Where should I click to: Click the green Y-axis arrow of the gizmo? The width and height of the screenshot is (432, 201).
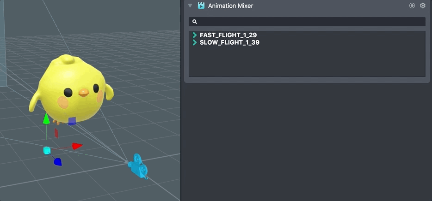[x=46, y=119]
